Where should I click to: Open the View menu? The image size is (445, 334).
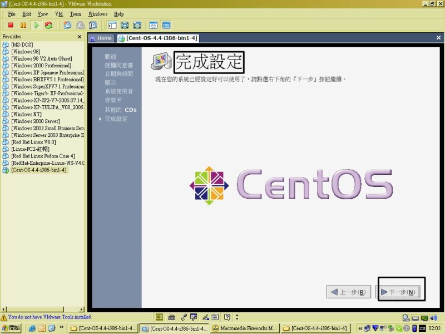43,14
